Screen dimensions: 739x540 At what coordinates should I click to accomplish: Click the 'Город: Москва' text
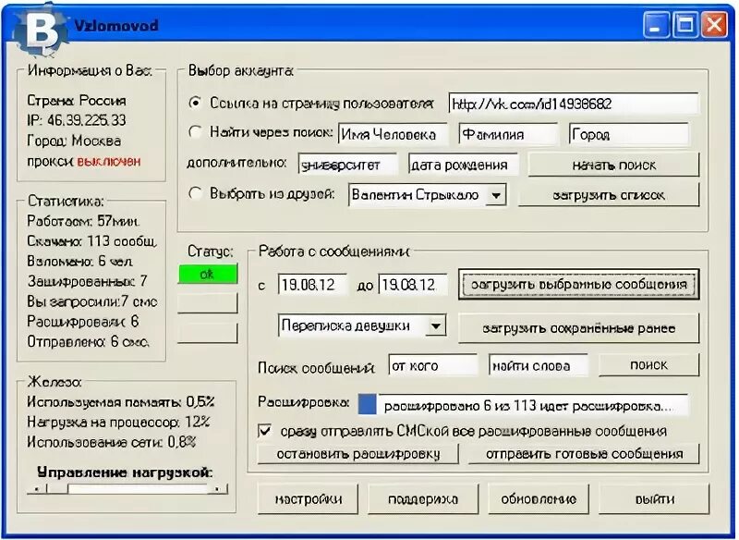[74, 141]
